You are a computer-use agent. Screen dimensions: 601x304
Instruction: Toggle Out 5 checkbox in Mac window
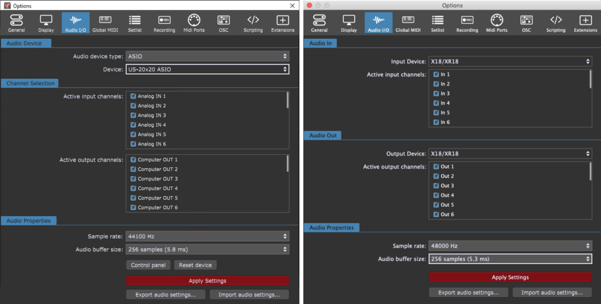(436, 205)
